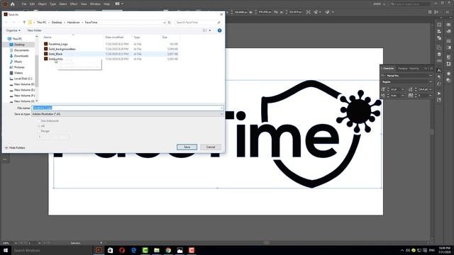The height and width of the screenshot is (255, 454).
Task: Select the Gold_Black file row
Action: coord(111,54)
